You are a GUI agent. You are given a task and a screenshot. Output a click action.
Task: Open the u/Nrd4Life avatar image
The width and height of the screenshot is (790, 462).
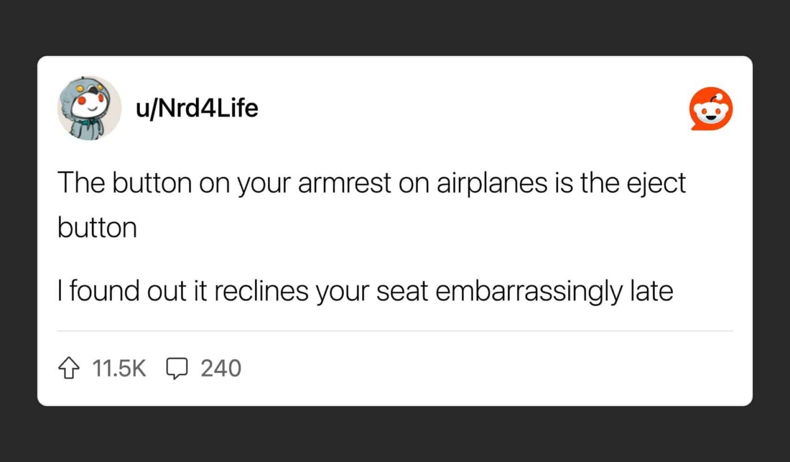pyautogui.click(x=89, y=108)
